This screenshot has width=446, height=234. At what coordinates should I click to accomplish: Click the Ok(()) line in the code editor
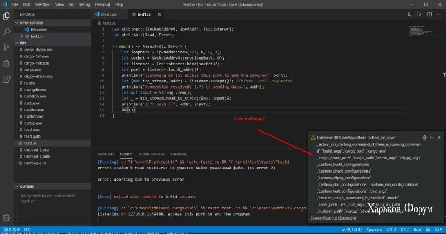point(129,110)
